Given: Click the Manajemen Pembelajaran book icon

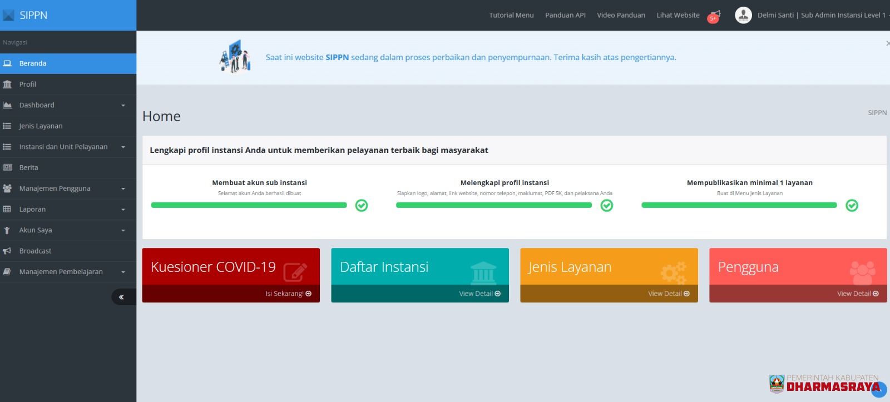Looking at the screenshot, I should pos(7,272).
